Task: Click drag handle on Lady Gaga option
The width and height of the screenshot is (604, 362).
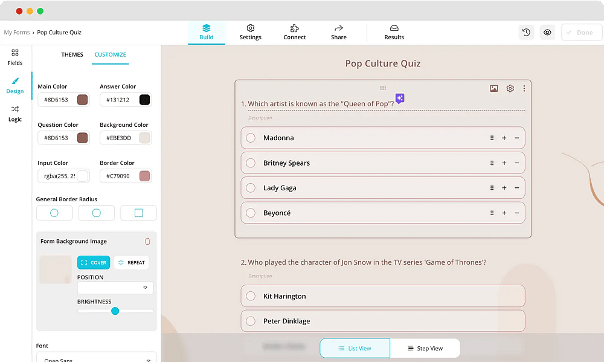Action: click(492, 188)
